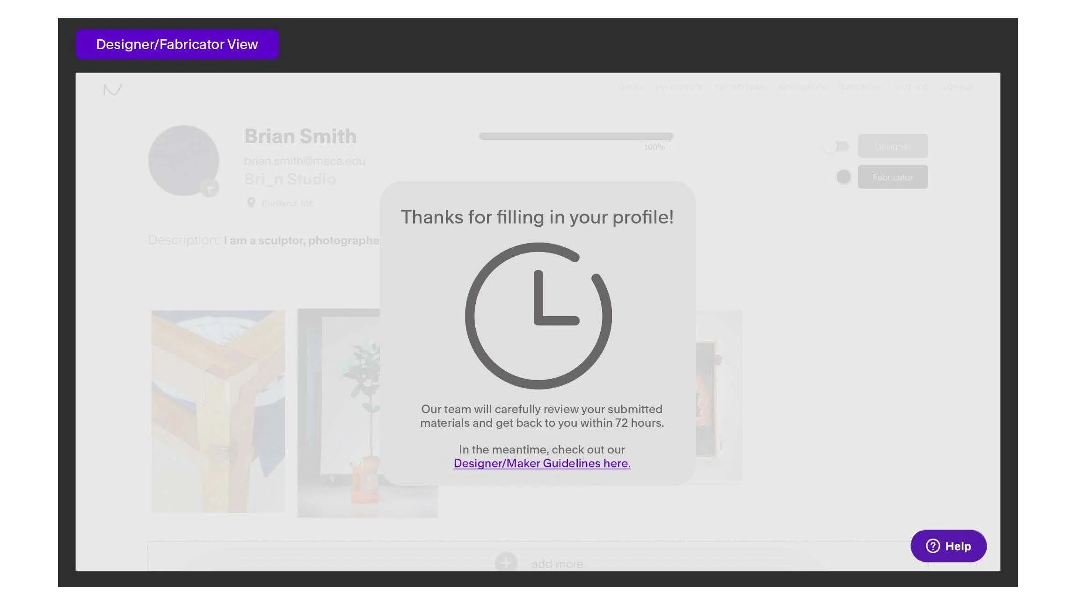The width and height of the screenshot is (1076, 605).
Task: Click the Designer/Fabricator View button
Action: coord(177,44)
